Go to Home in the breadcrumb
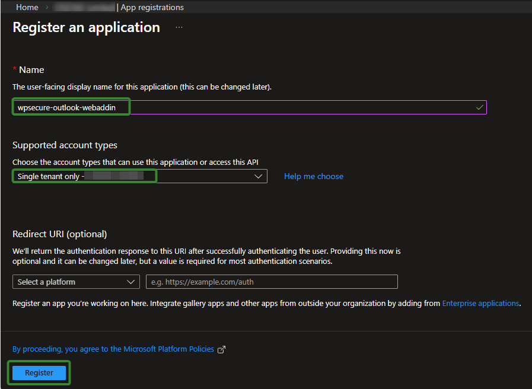The image size is (532, 389). tap(27, 8)
